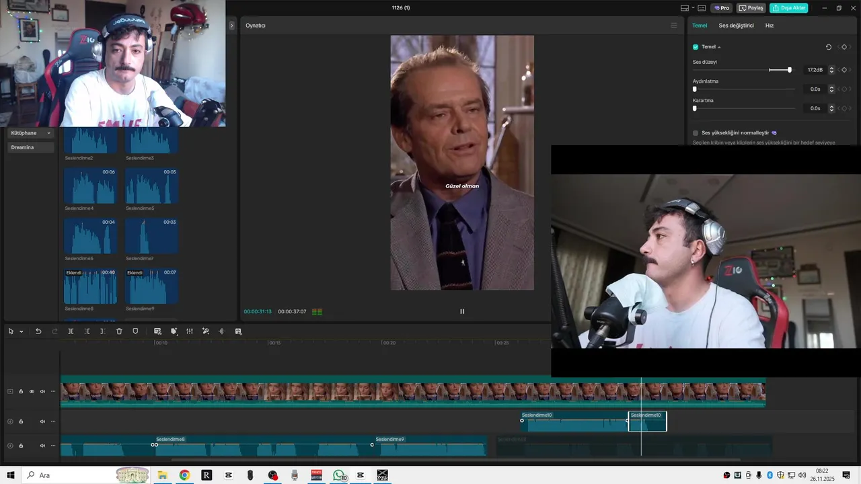The width and height of the screenshot is (861, 484).
Task: Select the Seslendirme4 media thumbnail
Action: [90, 186]
